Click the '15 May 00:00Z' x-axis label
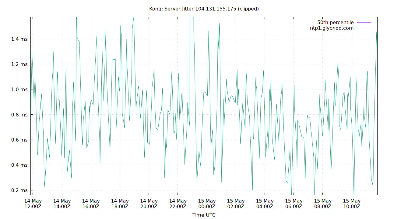Image resolution: width=408 pixels, height=219 pixels. [x=207, y=204]
